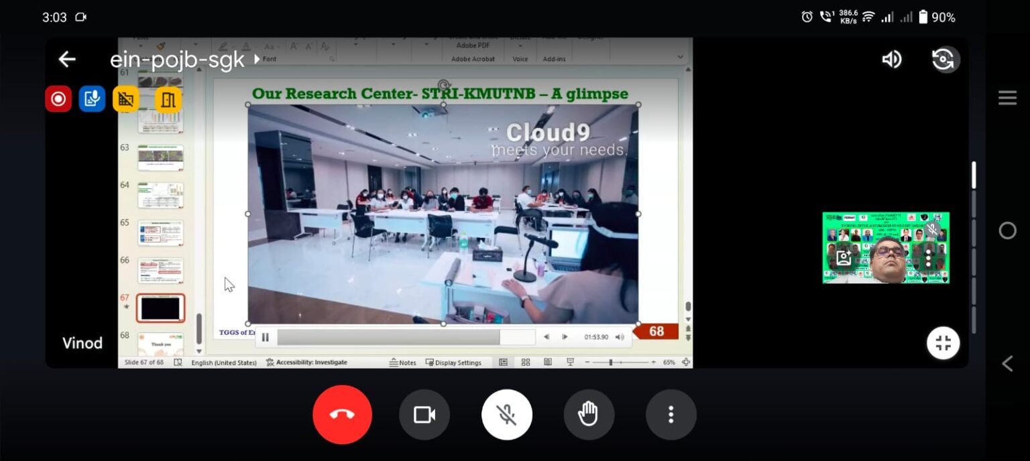1030x461 pixels.
Task: Open Slide Sorter view from the status bar
Action: point(526,362)
